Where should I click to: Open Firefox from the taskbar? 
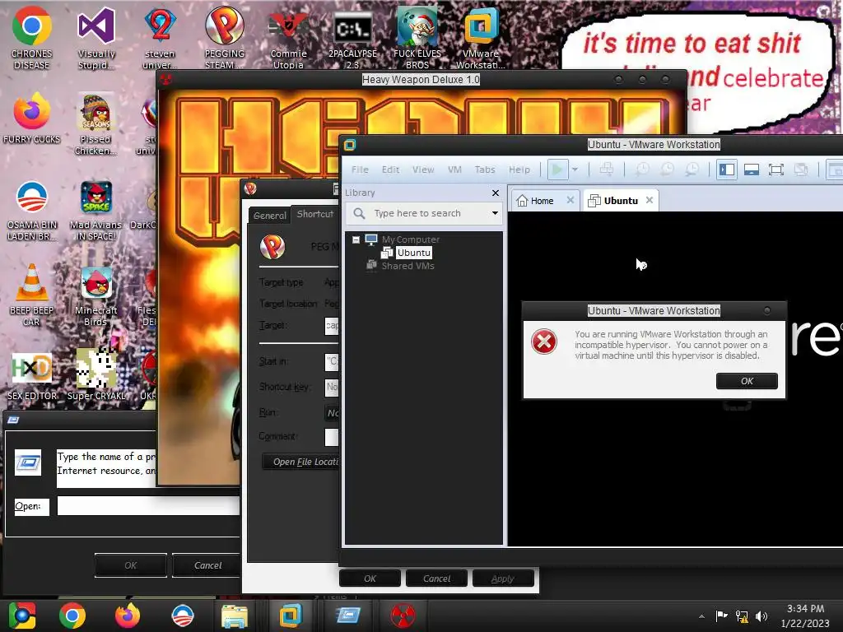128,616
